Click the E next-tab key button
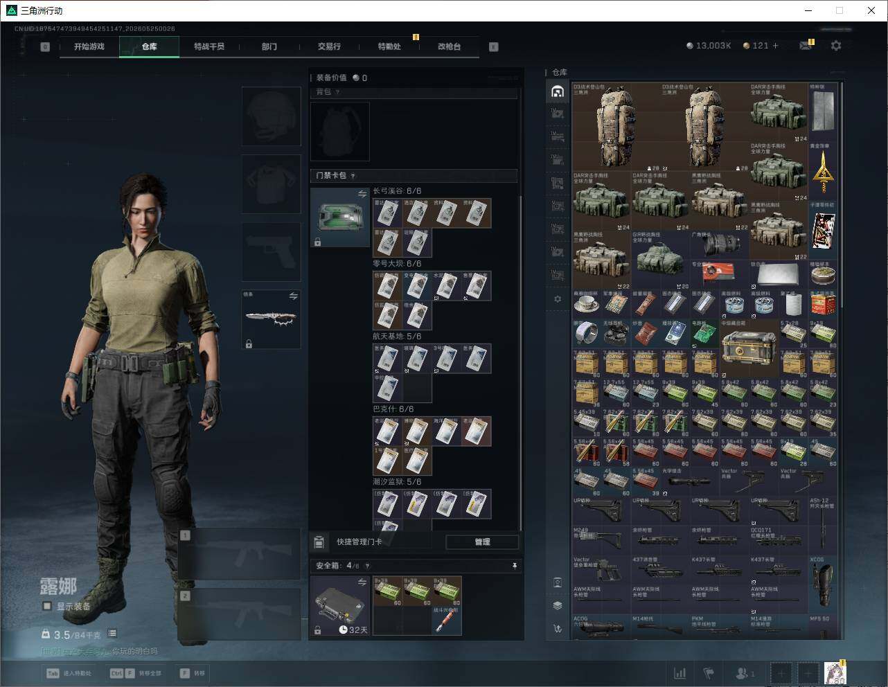 (x=493, y=47)
